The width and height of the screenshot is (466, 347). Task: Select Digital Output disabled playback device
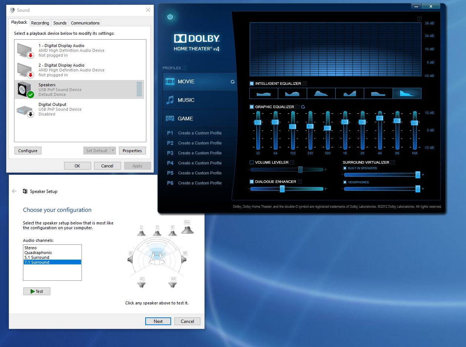pyautogui.click(x=80, y=109)
